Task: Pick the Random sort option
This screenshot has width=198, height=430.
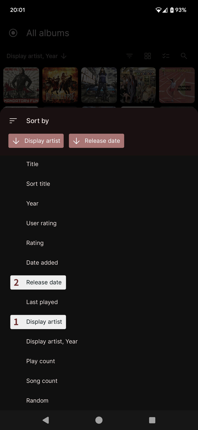Action: [37, 401]
